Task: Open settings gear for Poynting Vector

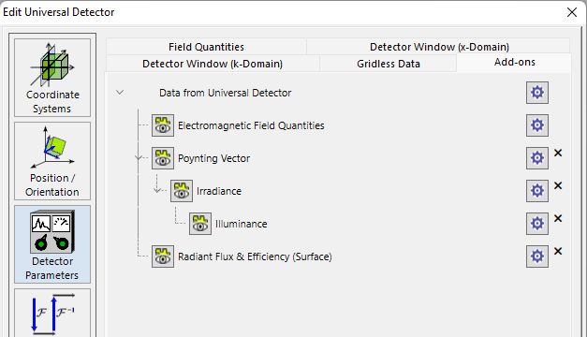Action: (537, 158)
